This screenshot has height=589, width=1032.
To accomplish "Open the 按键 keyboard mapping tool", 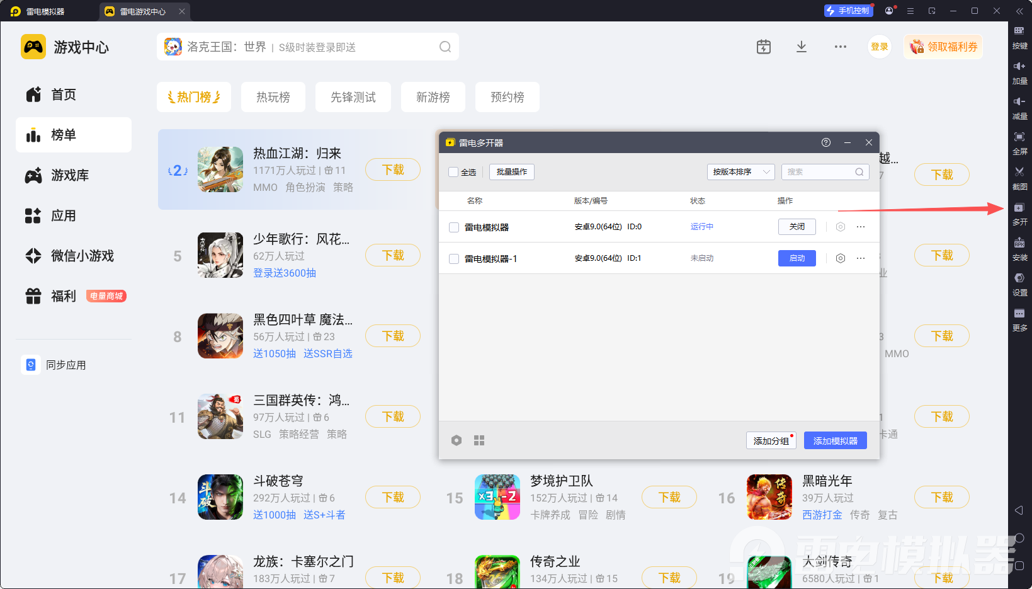I will [1019, 37].
